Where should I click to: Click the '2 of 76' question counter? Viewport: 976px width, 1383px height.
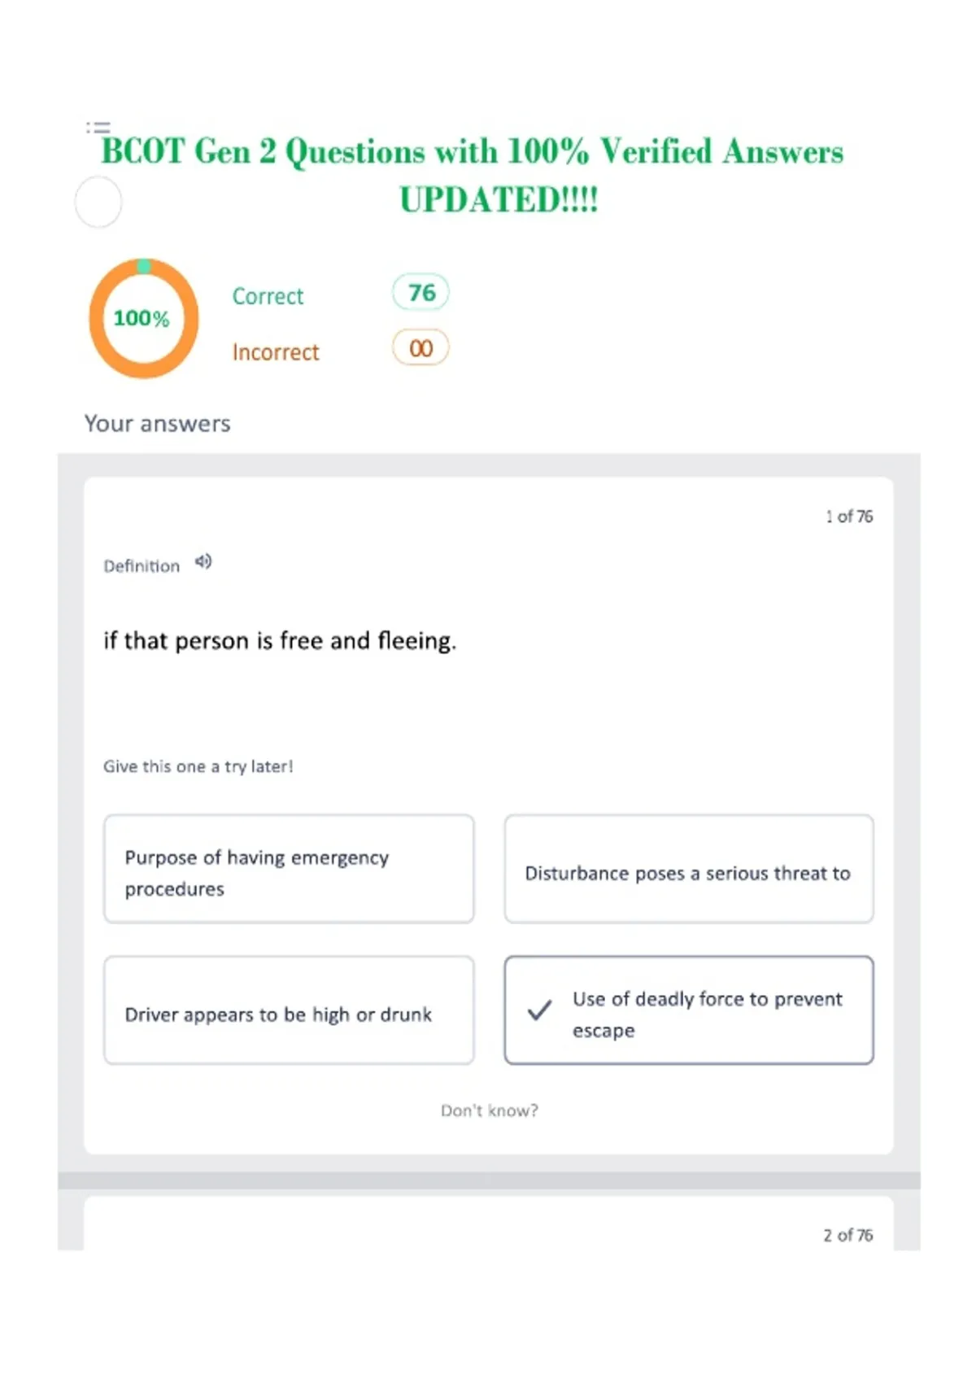coord(848,1235)
